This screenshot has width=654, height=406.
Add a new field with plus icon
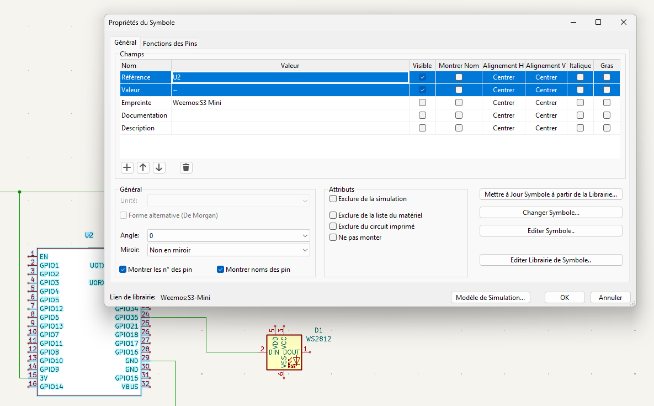pyautogui.click(x=127, y=168)
